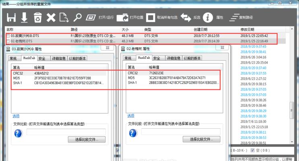The width and height of the screenshot is (299, 161).
Task: Click modified date 2019/6/26 3:04:16
Action: click(253, 57)
